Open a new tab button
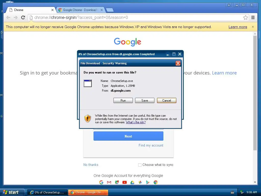The height and width of the screenshot is (196, 261). 110,10
